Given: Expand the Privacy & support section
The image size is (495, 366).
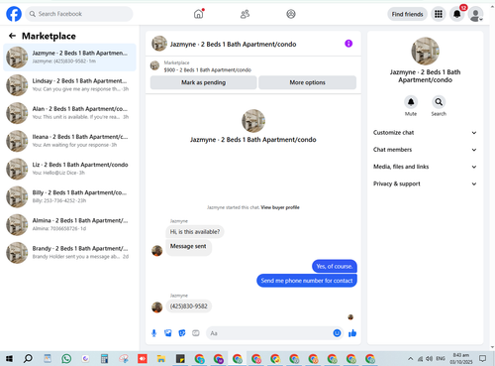Looking at the screenshot, I should [x=425, y=183].
